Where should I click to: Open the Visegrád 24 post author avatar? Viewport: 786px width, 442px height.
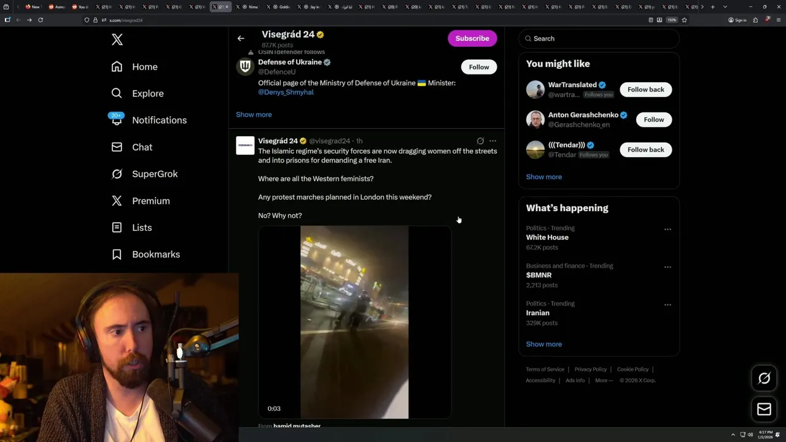pyautogui.click(x=245, y=145)
